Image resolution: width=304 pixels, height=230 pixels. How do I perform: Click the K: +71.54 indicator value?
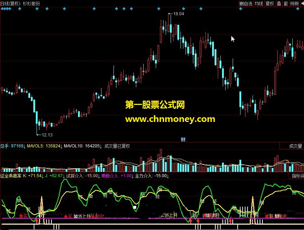(x=32, y=176)
